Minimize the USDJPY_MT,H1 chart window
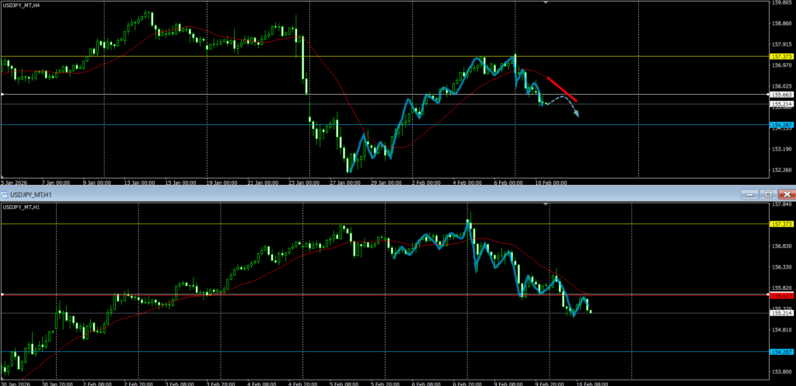 [x=748, y=193]
